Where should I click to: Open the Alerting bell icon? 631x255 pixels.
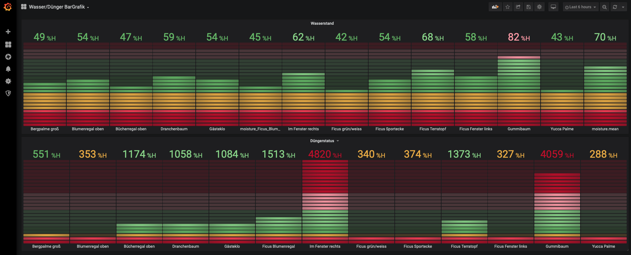coord(8,69)
